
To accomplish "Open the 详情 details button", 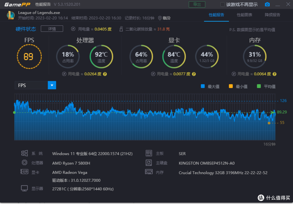I will [52, 29].
